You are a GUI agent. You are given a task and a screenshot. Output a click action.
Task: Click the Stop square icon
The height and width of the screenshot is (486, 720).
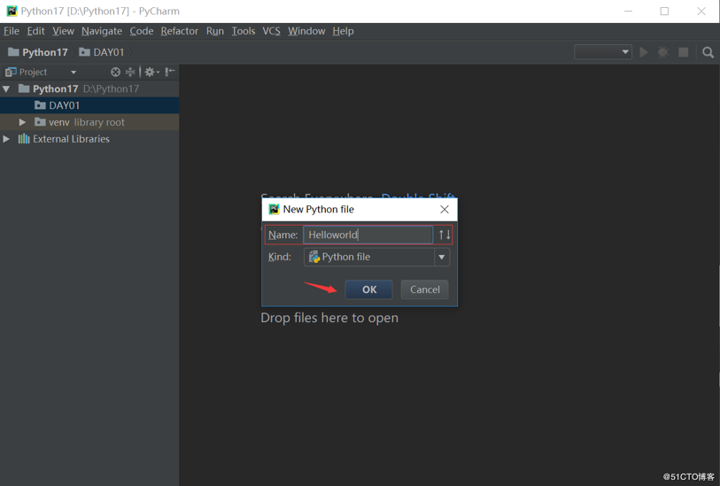click(684, 52)
